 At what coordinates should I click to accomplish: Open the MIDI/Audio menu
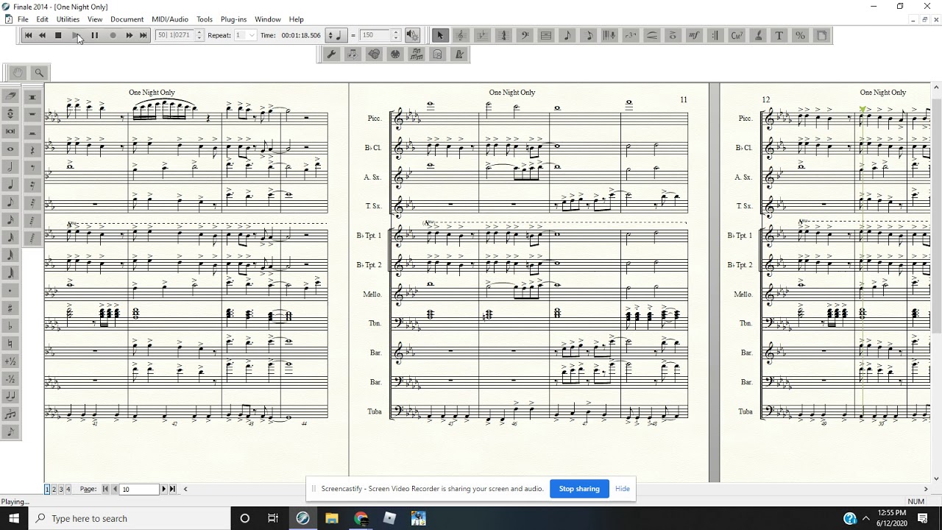tap(170, 19)
